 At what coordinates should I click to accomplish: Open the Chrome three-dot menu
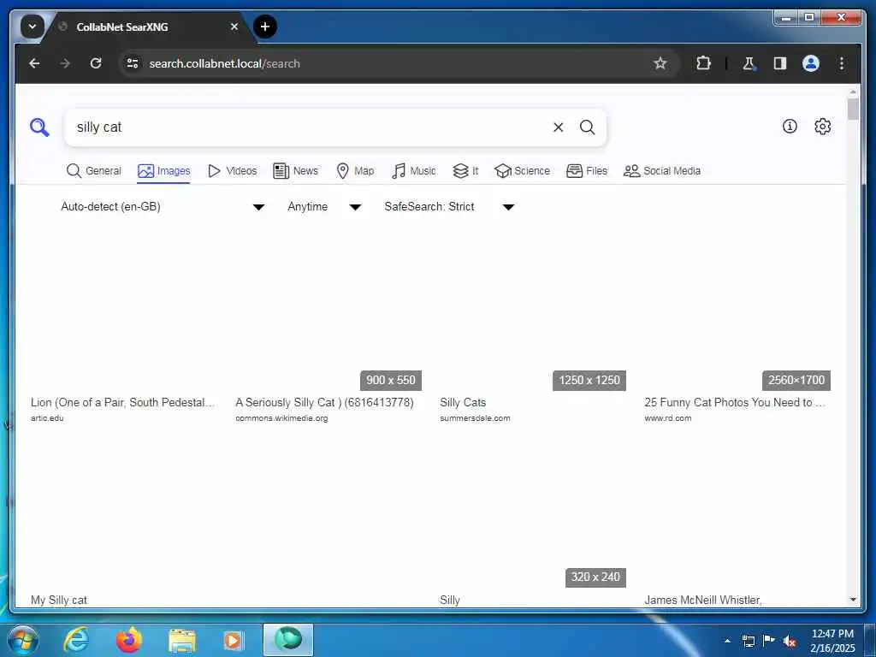coord(842,63)
